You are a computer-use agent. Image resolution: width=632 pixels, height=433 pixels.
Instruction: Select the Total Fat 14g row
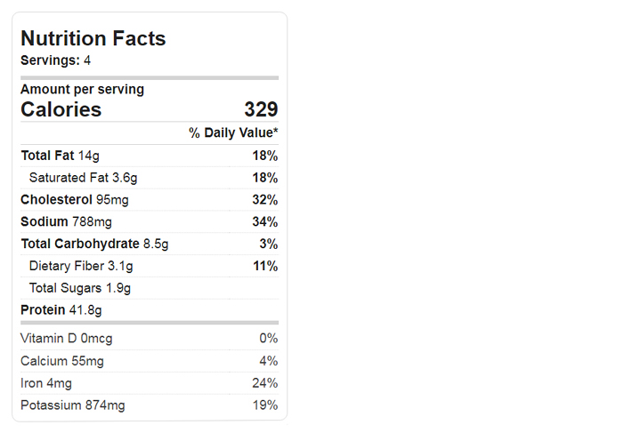click(150, 156)
